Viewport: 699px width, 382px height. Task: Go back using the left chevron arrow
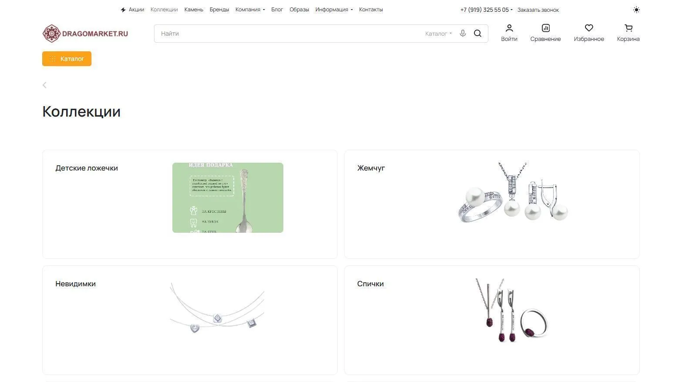44,85
